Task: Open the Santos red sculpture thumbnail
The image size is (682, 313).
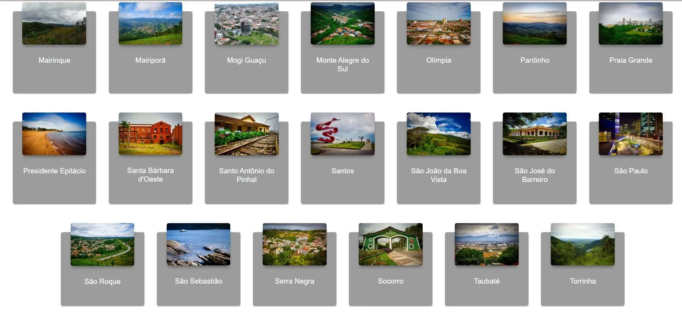Action: coord(343,134)
